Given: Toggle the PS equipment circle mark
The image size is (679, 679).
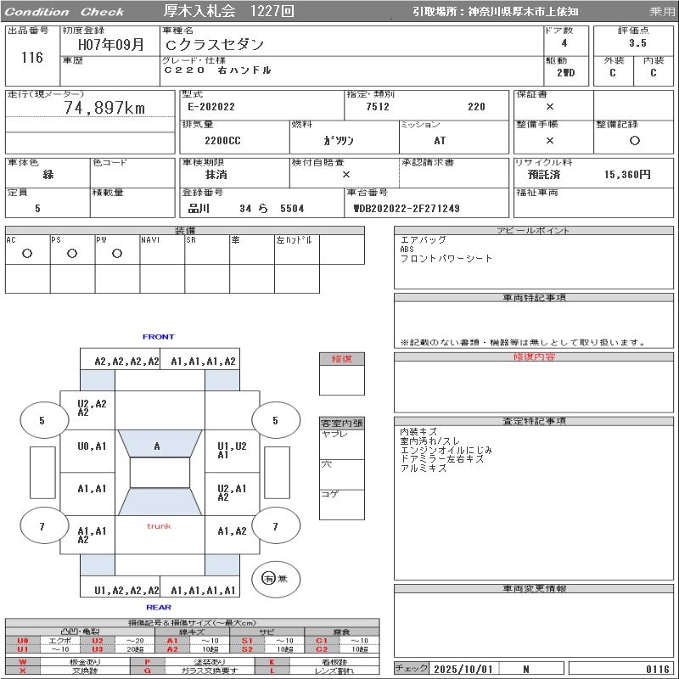Looking at the screenshot, I should tap(72, 253).
